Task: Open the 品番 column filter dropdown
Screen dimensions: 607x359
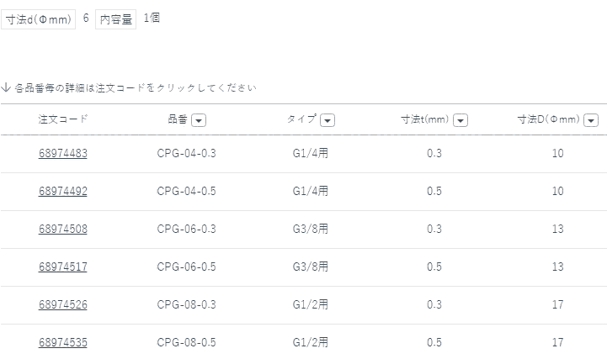Action: click(x=199, y=120)
